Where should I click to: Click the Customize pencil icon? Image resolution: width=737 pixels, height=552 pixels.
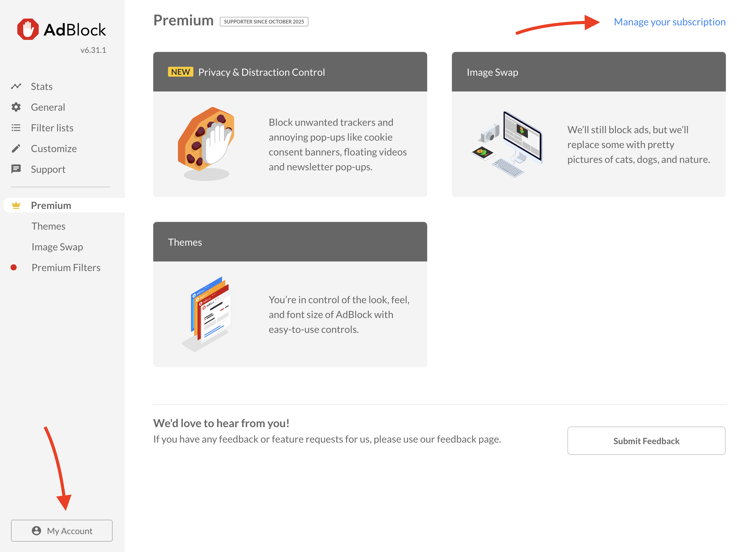coord(16,148)
